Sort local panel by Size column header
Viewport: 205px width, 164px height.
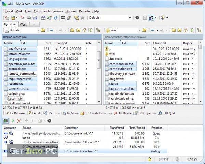coord(45,43)
